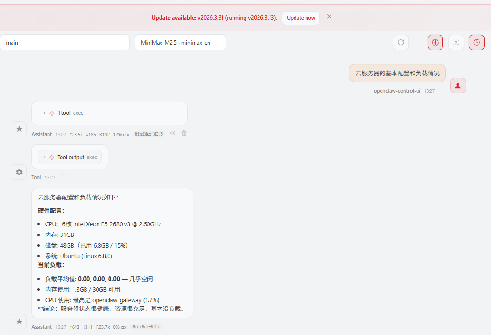Image resolution: width=491 pixels, height=335 pixels.
Task: Click the star avatar beside the last Assistant reply
Action: click(x=19, y=322)
